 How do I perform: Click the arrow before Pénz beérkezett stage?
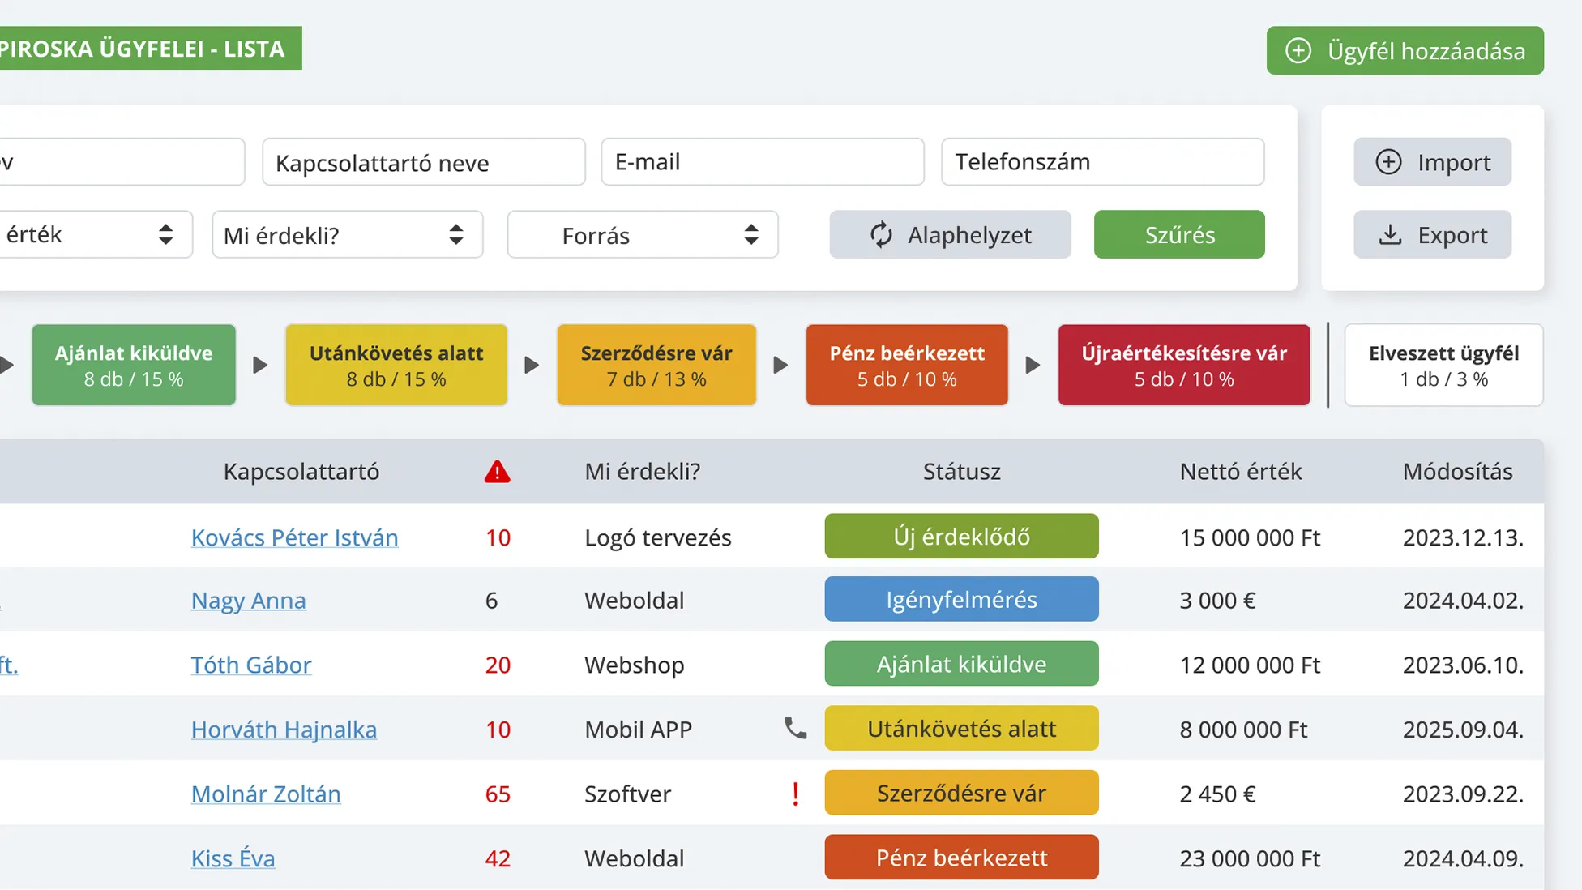(780, 365)
